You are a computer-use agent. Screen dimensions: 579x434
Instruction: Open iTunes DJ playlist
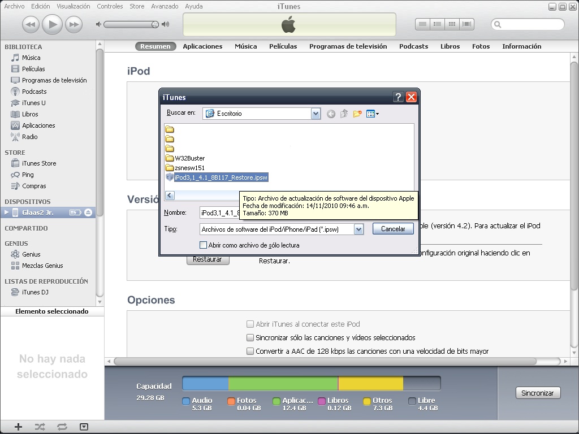(35, 292)
